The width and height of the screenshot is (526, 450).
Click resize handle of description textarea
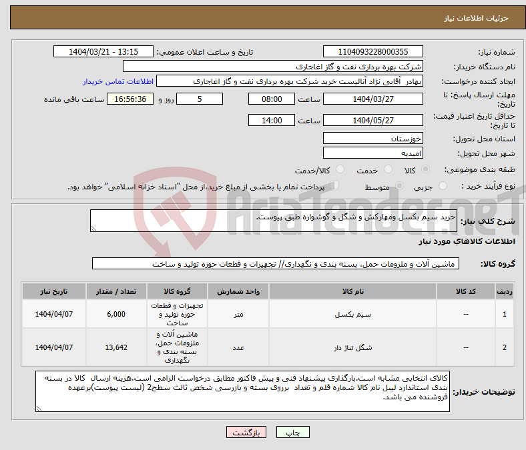click(x=93, y=229)
